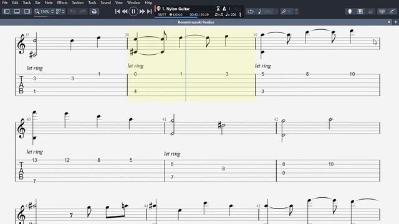
Task: Open the View menu
Action: pos(119,2)
